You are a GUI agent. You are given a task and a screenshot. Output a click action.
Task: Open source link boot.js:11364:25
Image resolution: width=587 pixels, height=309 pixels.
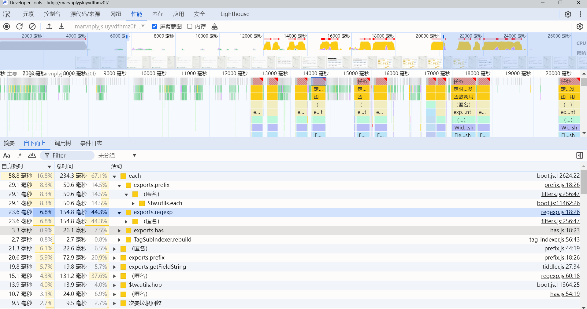[x=558, y=285]
